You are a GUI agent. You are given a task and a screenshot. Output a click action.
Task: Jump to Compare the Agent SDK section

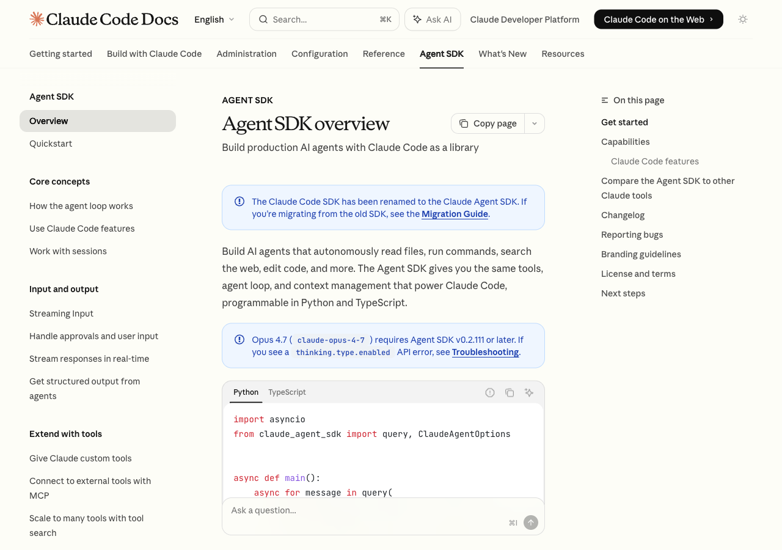click(668, 188)
